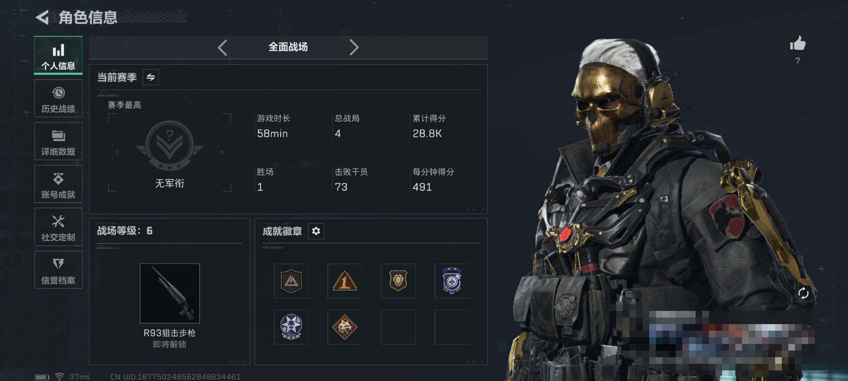
Task: Open the 详细数据 detailed data tab
Action: click(58, 142)
